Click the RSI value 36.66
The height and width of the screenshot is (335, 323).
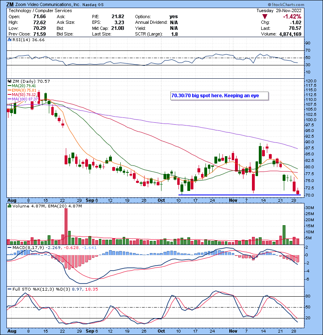pos(38,40)
